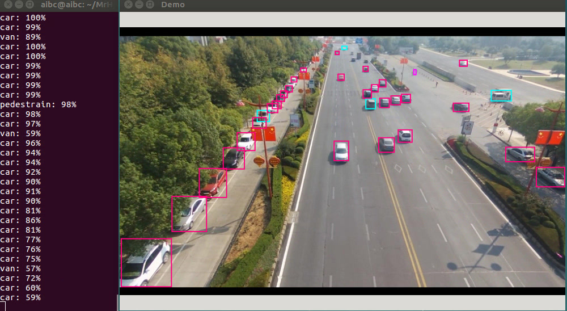Select the 'car: 97%' output line
567x311 pixels.
point(20,124)
